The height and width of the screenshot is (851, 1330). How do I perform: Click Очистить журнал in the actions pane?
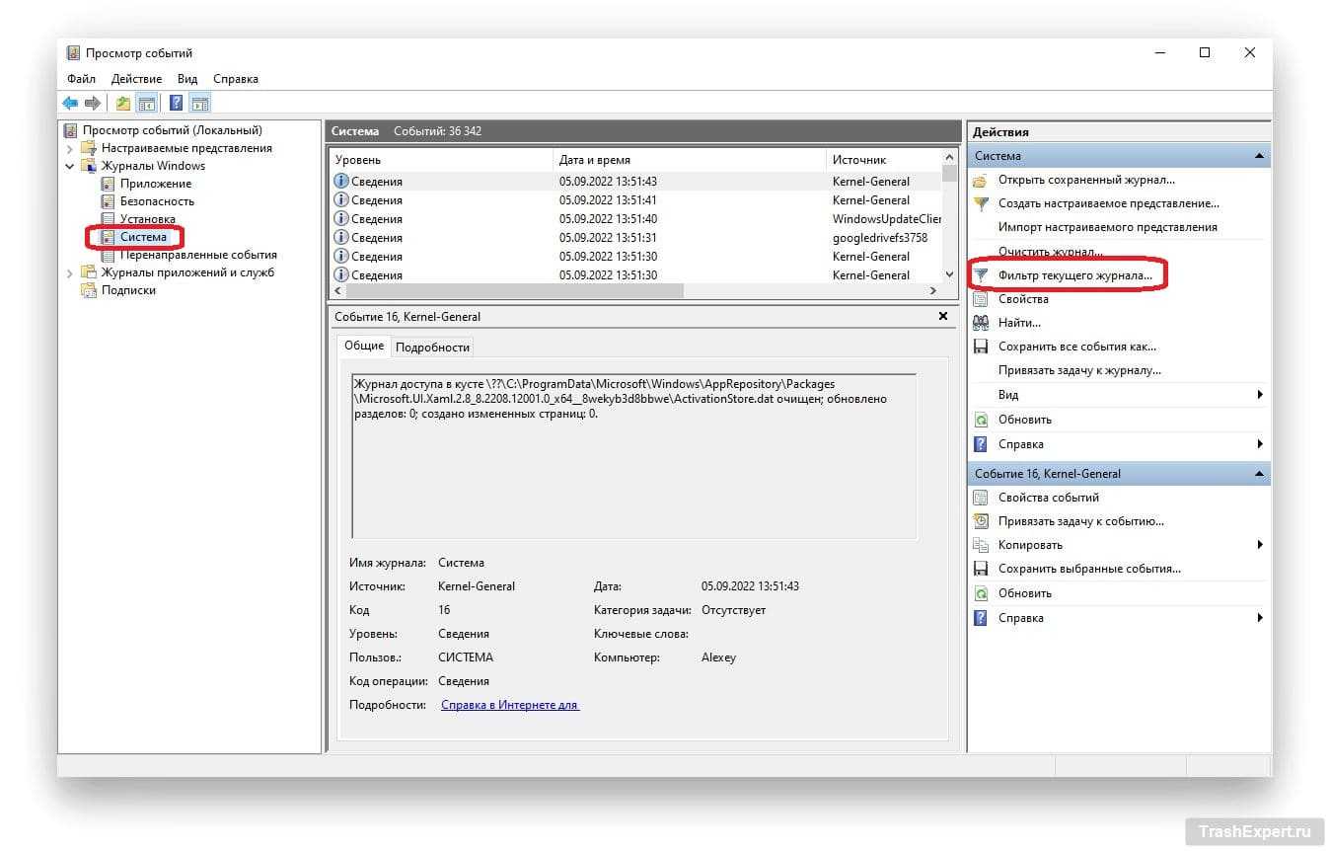coord(1050,252)
